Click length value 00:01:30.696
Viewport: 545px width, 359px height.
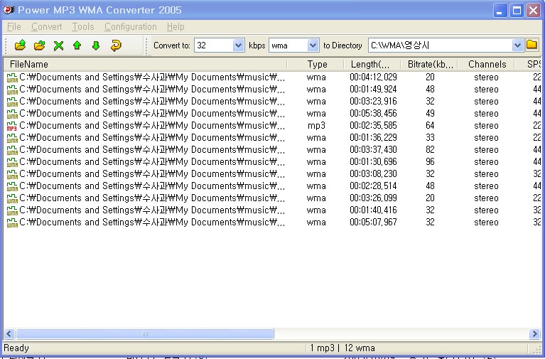click(x=373, y=162)
